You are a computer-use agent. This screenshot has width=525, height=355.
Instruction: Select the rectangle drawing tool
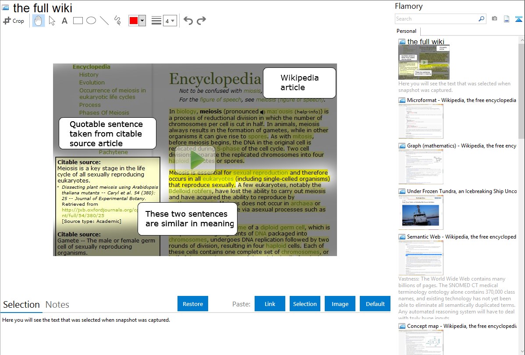tap(78, 21)
